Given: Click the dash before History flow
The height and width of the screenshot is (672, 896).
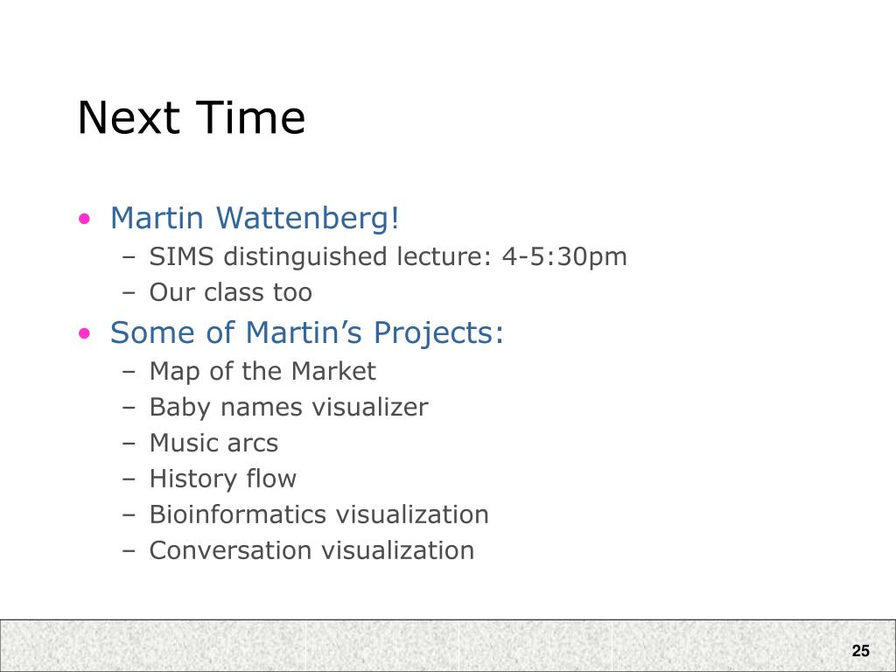Looking at the screenshot, I should tap(129, 480).
